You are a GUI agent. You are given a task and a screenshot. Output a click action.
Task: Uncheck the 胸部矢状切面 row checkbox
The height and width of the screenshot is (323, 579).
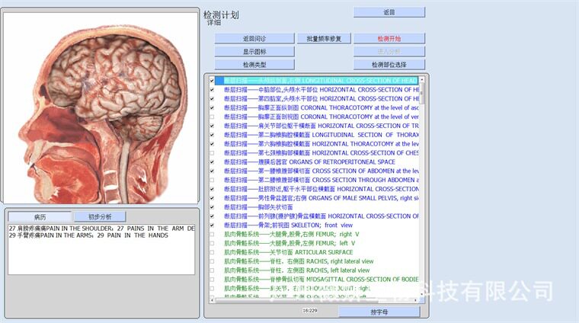click(212, 207)
